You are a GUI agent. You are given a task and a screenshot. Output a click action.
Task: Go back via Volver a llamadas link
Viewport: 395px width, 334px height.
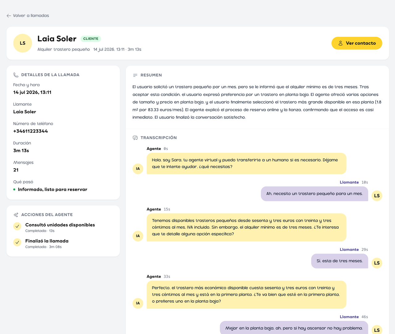tap(28, 16)
